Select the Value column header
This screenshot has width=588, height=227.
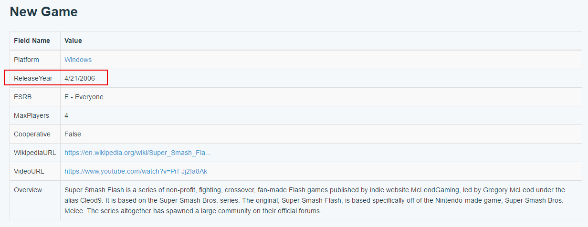pyautogui.click(x=73, y=41)
